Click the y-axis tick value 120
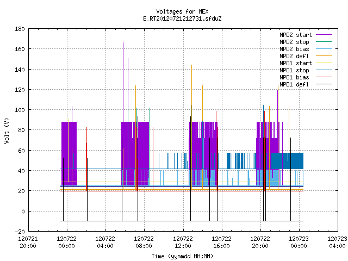348x261 pixels. (x=20, y=90)
